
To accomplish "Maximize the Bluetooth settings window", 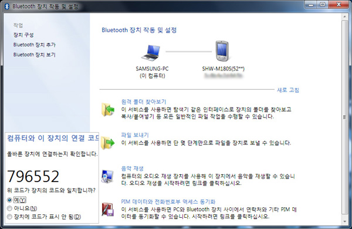I will (x=322, y=5).
